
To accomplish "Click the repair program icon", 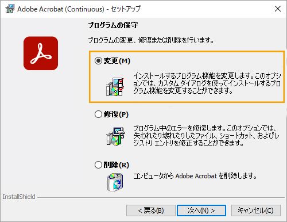I will point(115,136).
